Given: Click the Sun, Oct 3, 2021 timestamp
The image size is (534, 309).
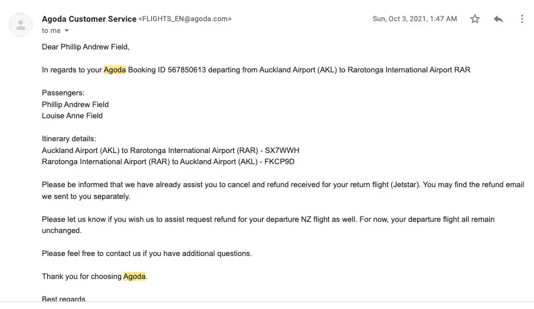Looking at the screenshot, I should (x=414, y=19).
